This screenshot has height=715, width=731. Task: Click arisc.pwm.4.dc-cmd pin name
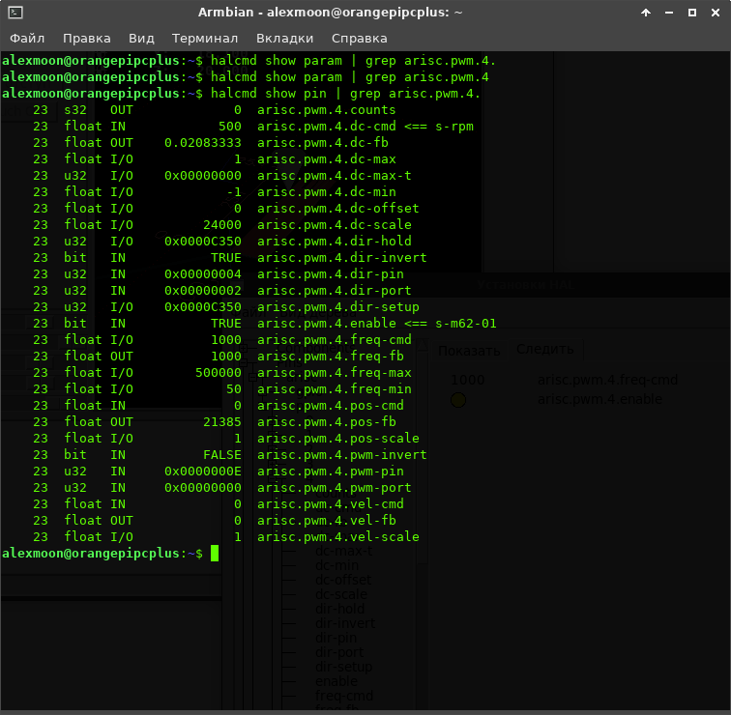pos(327,127)
